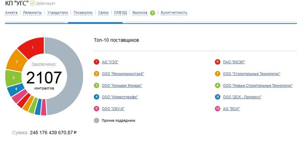Click the green number 3 legend badge
This screenshot has width=297, height=148.
[97, 85]
